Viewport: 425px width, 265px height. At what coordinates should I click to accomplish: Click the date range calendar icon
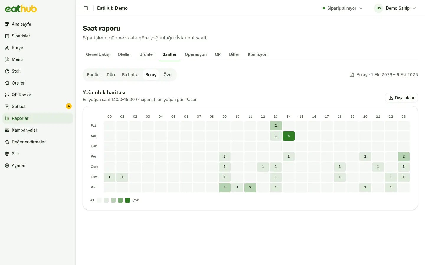[x=352, y=75]
